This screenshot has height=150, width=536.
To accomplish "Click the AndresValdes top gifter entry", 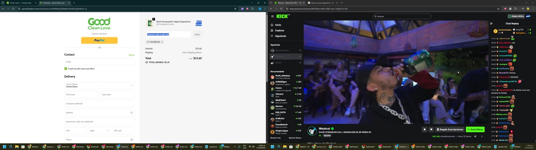I will 502,31.
